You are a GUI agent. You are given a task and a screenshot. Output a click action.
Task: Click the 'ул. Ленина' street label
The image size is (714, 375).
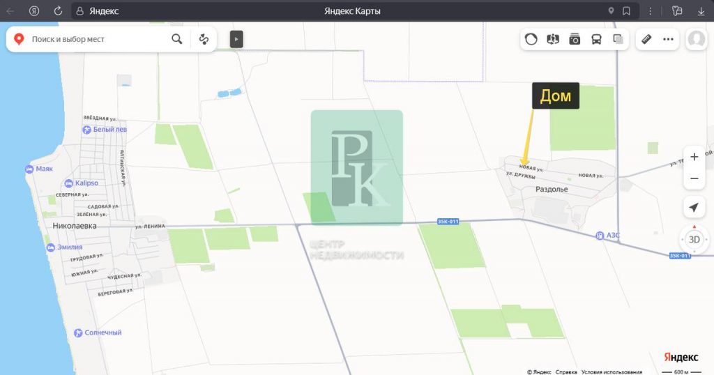[151, 226]
